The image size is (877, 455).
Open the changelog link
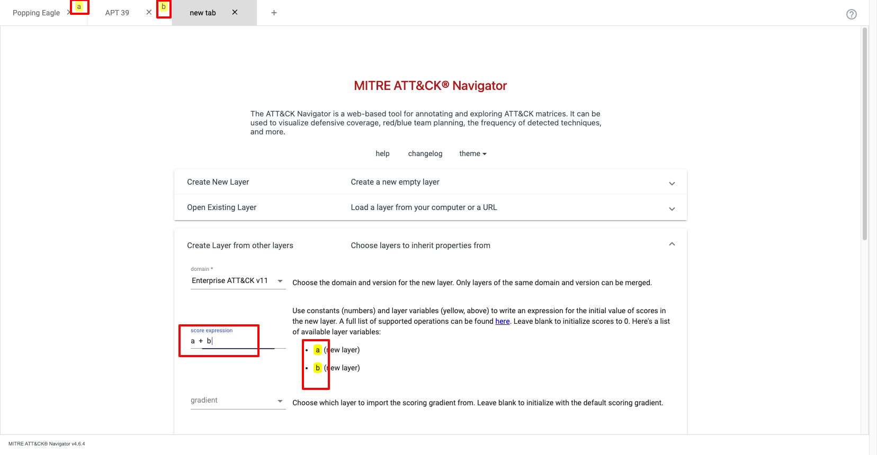425,153
